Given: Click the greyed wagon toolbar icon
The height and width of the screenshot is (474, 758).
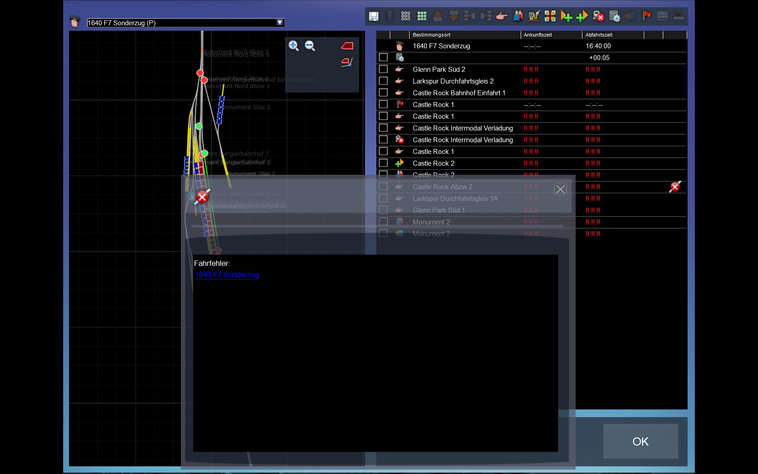Looking at the screenshot, I should 662,16.
